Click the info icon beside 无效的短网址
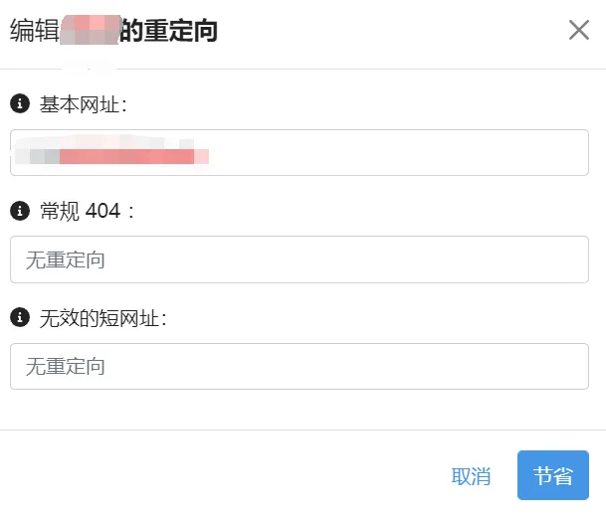 pyautogui.click(x=19, y=318)
